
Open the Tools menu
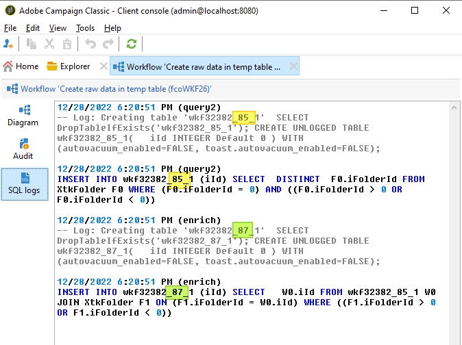pyautogui.click(x=85, y=28)
